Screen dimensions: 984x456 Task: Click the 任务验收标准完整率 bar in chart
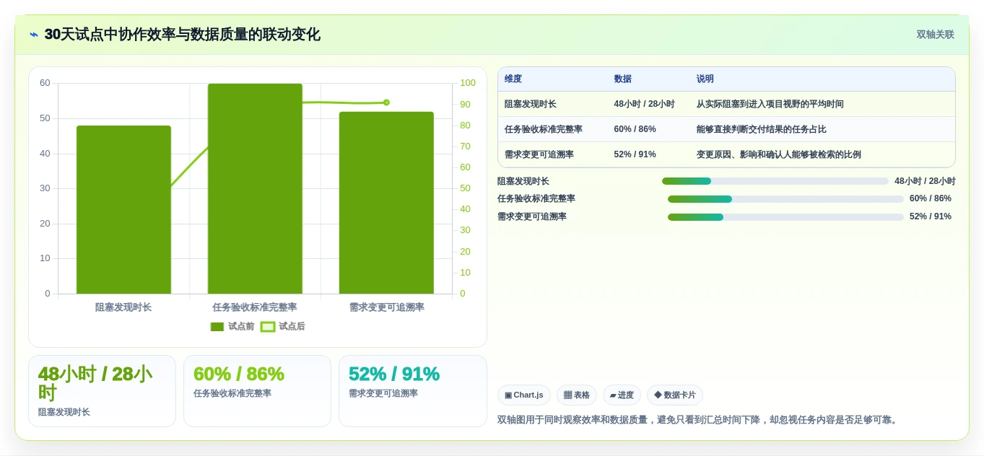(255, 188)
